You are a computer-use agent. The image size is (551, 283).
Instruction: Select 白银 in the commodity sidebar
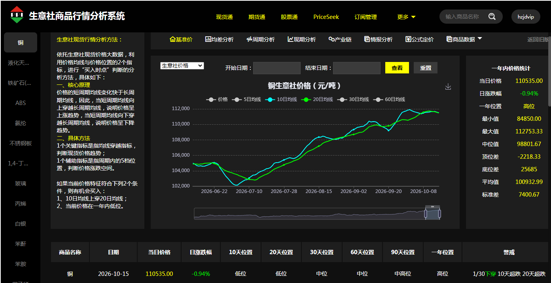click(x=21, y=224)
